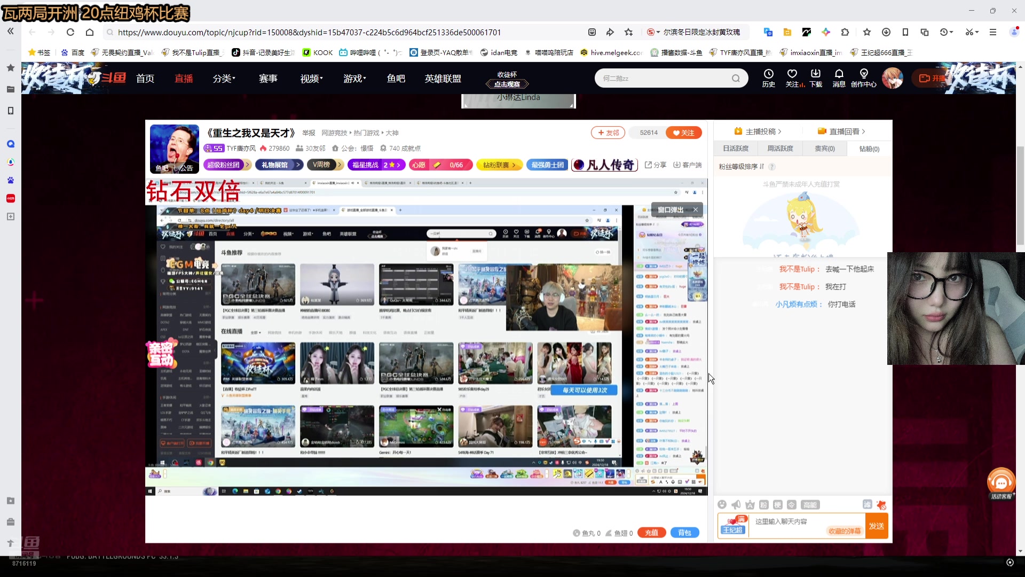Report the stream via 举报
This screenshot has height=577, width=1025.
tap(309, 133)
